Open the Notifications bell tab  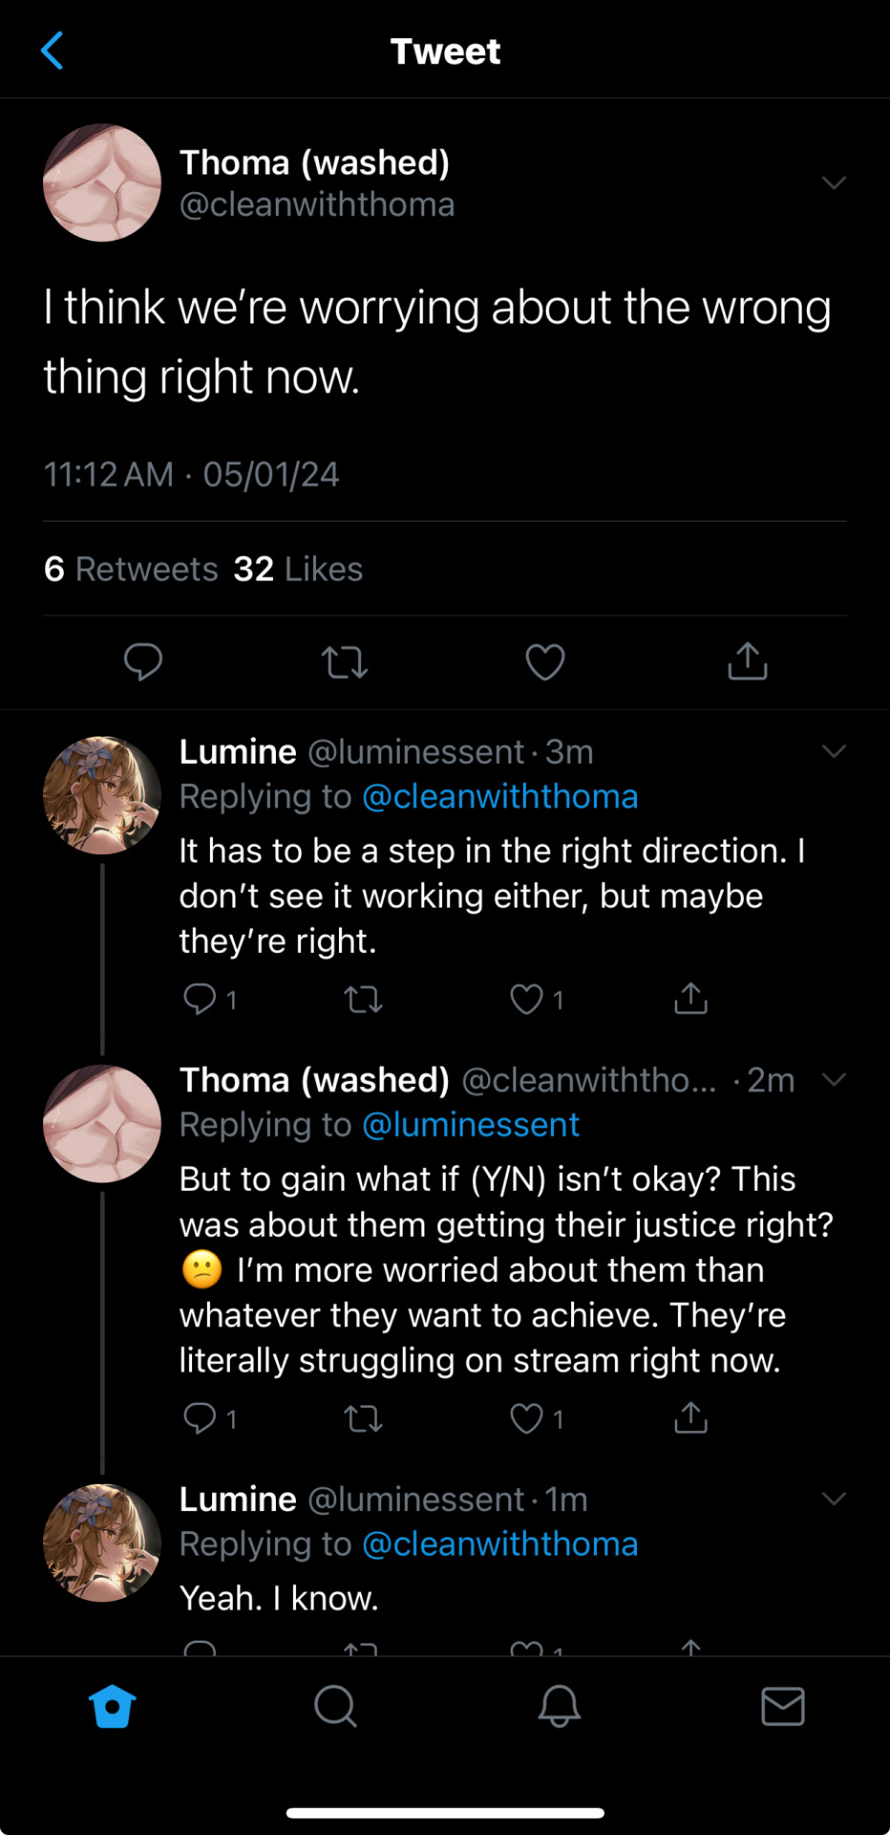point(560,1706)
